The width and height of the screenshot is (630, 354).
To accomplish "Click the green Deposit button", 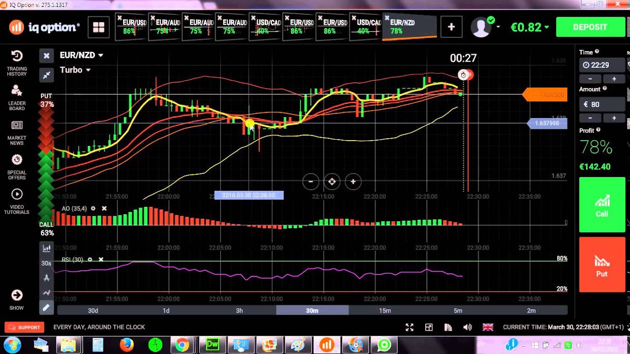I will coord(590,27).
